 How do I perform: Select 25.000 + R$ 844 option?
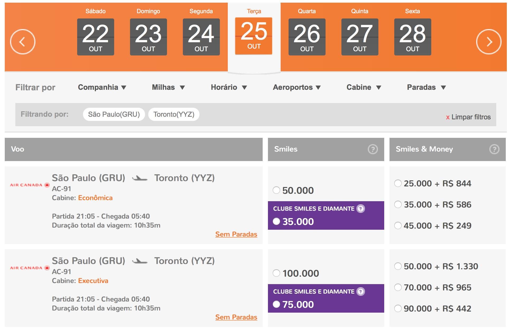coord(398,183)
